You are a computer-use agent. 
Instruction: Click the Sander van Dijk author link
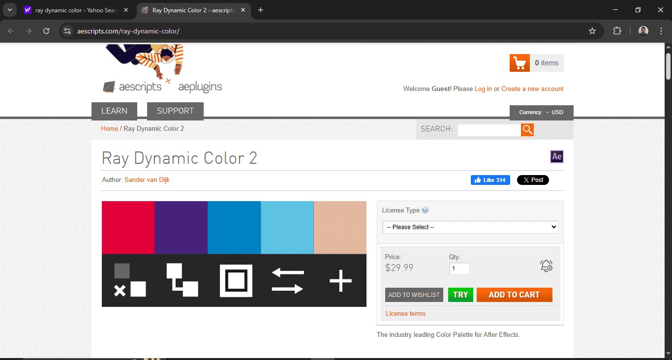click(147, 180)
